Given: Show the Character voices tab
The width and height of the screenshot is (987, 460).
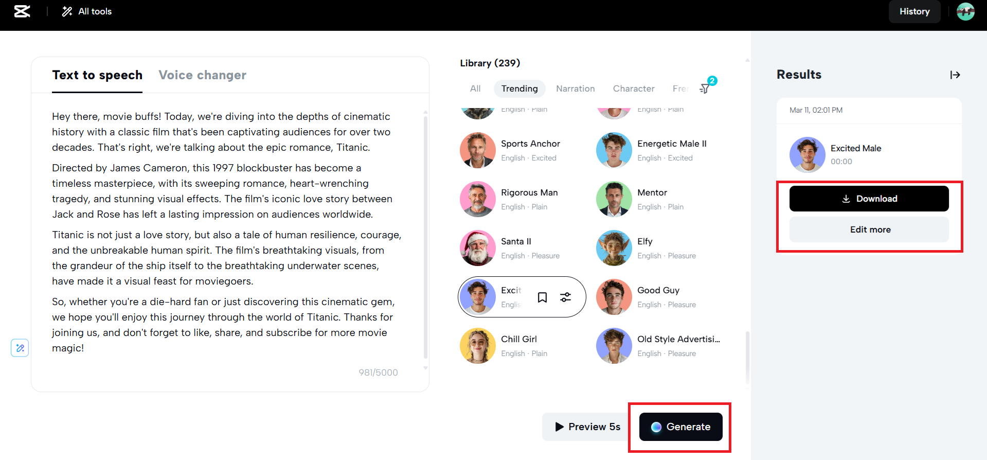Looking at the screenshot, I should [x=634, y=89].
